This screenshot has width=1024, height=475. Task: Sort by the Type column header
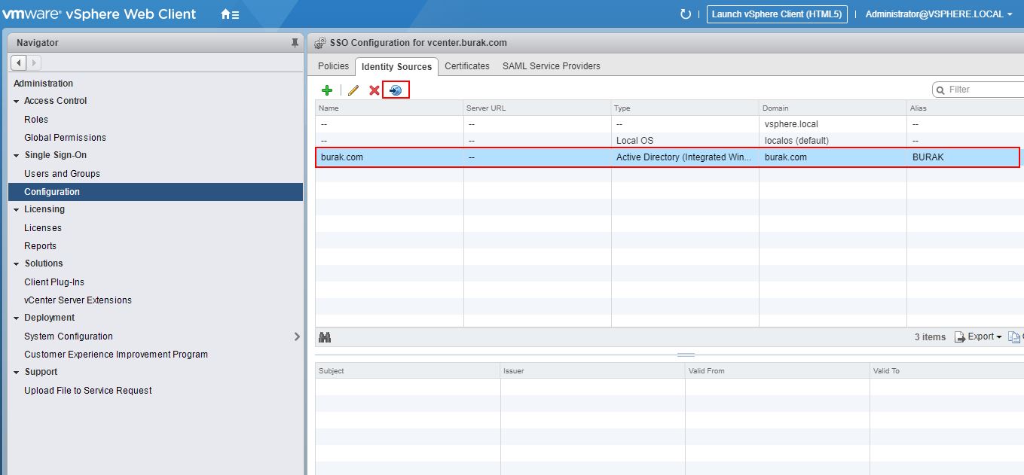685,108
